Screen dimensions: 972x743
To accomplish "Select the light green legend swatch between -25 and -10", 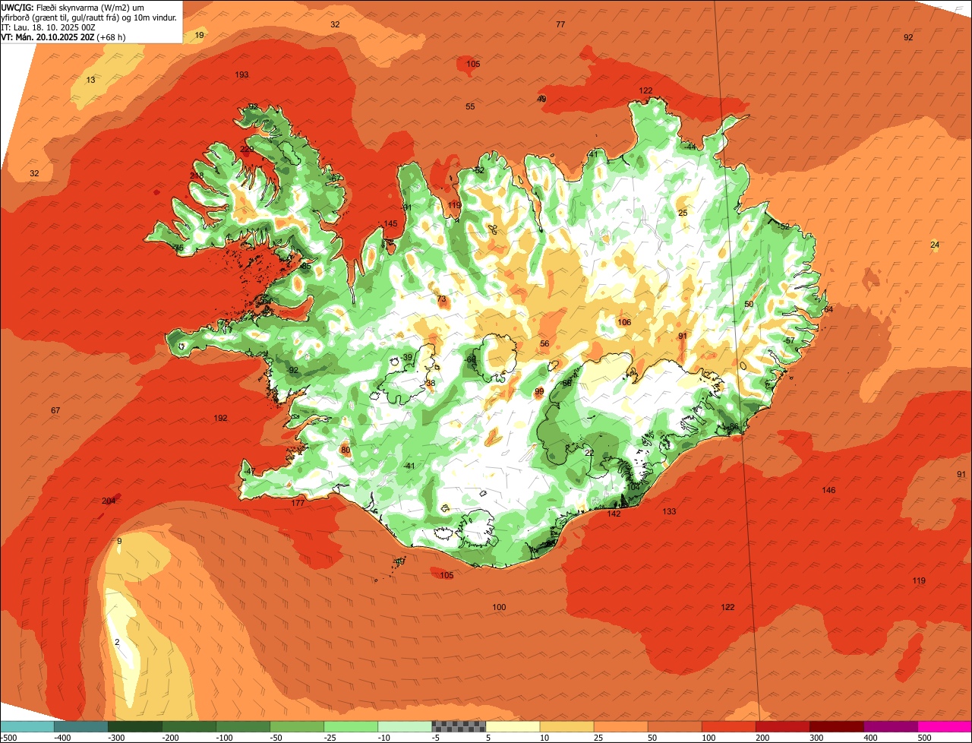I will (x=351, y=726).
